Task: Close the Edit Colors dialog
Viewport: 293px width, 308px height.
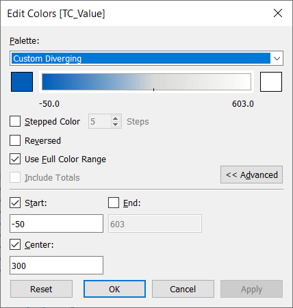Action: point(278,13)
